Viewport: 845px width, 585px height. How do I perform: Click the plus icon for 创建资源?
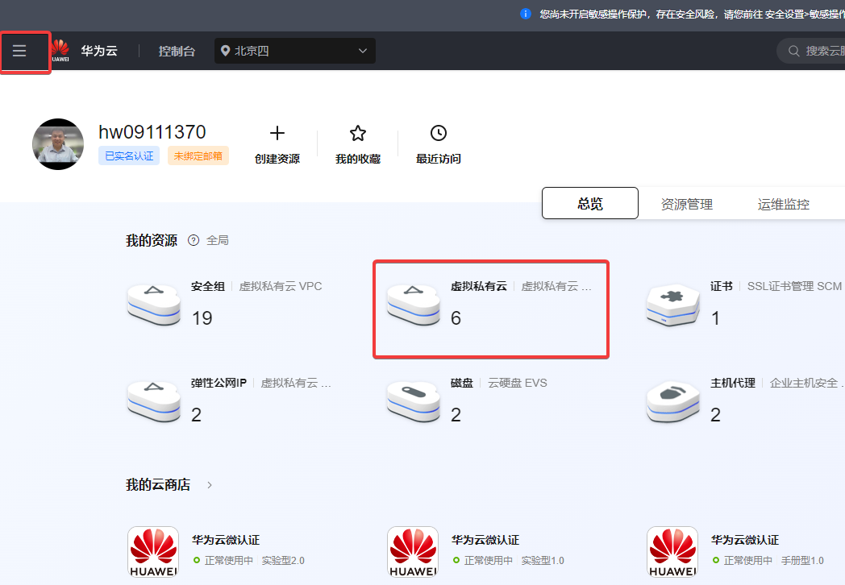277,133
